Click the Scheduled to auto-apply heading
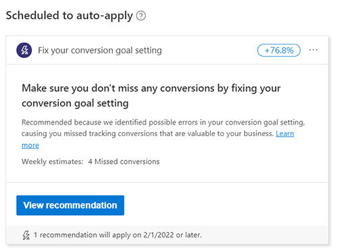The height and width of the screenshot is (250, 338). pos(70,15)
